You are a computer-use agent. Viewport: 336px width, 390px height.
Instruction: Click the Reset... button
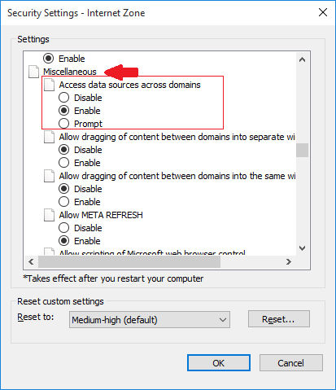coord(278,319)
